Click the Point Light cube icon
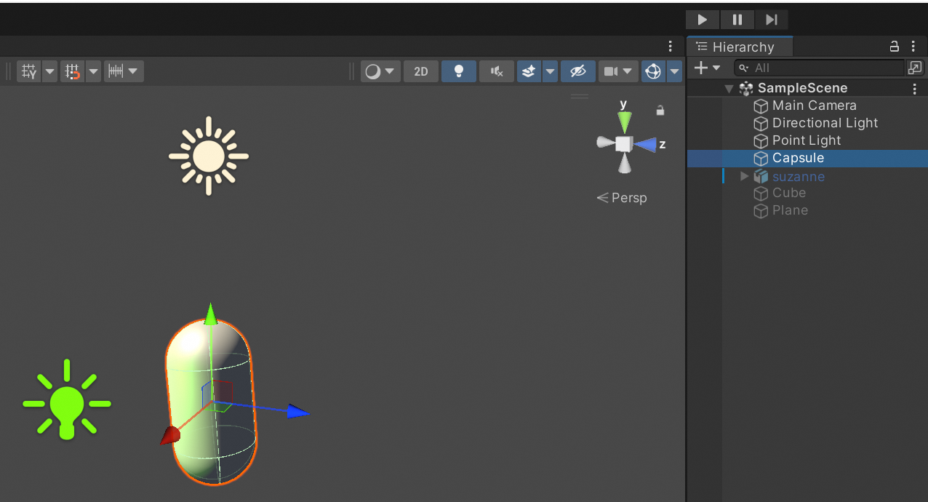 click(x=761, y=141)
